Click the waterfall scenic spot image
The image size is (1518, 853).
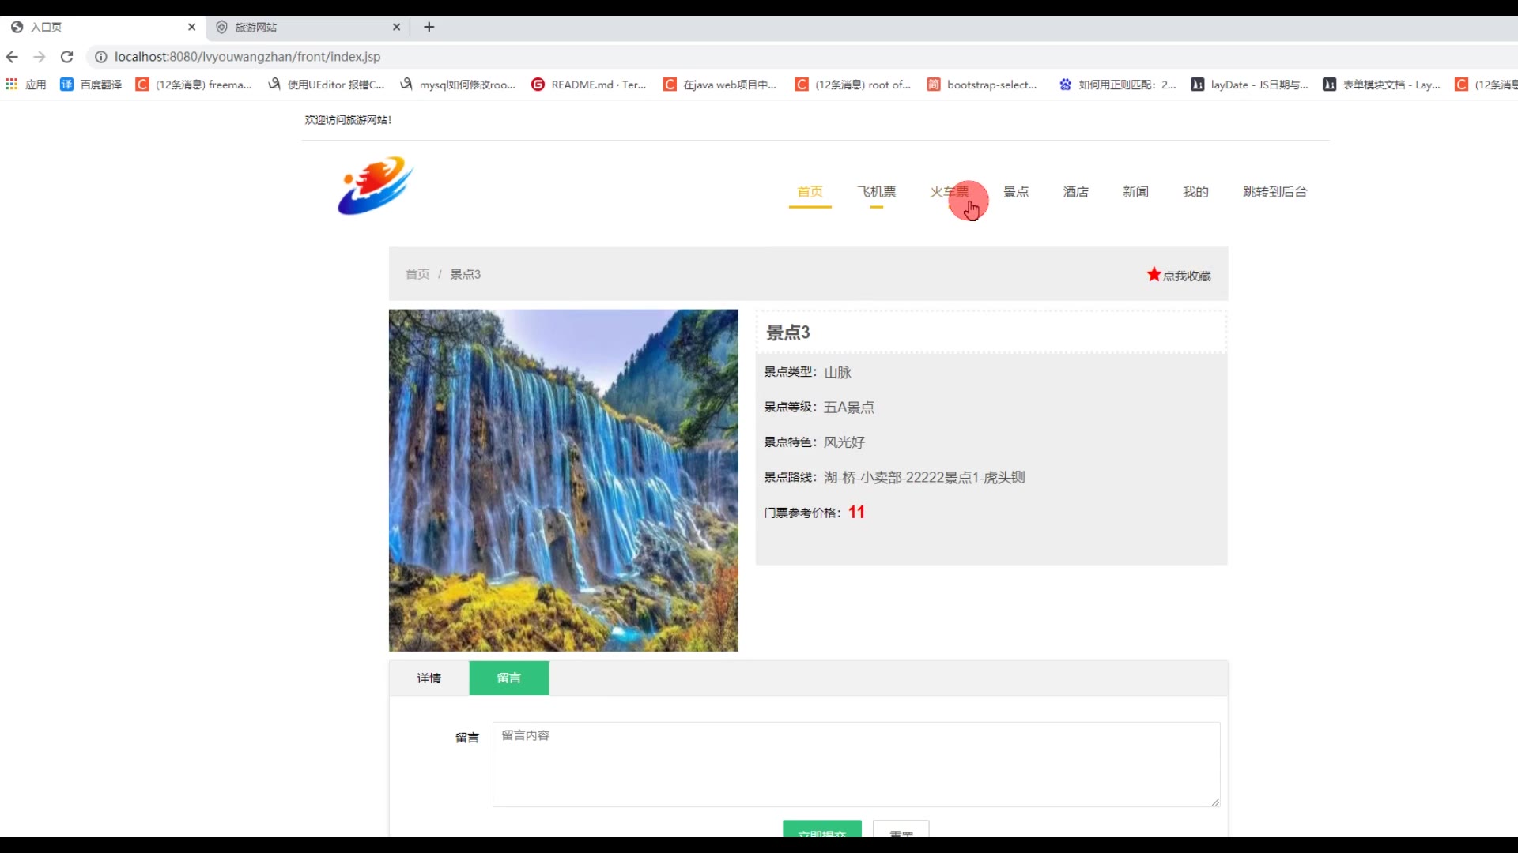click(563, 480)
